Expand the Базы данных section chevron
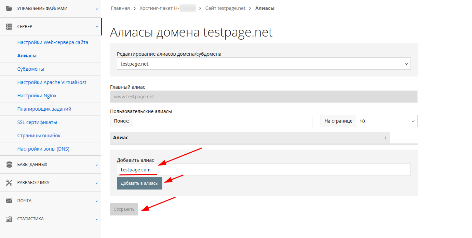 click(97, 165)
